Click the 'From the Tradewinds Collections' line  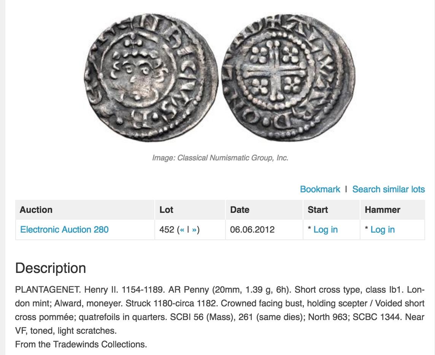pos(81,344)
